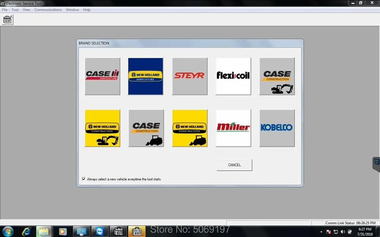The height and width of the screenshot is (237, 380).
Task: Choose Case Construction tile with skid steer
Action: 146,128
